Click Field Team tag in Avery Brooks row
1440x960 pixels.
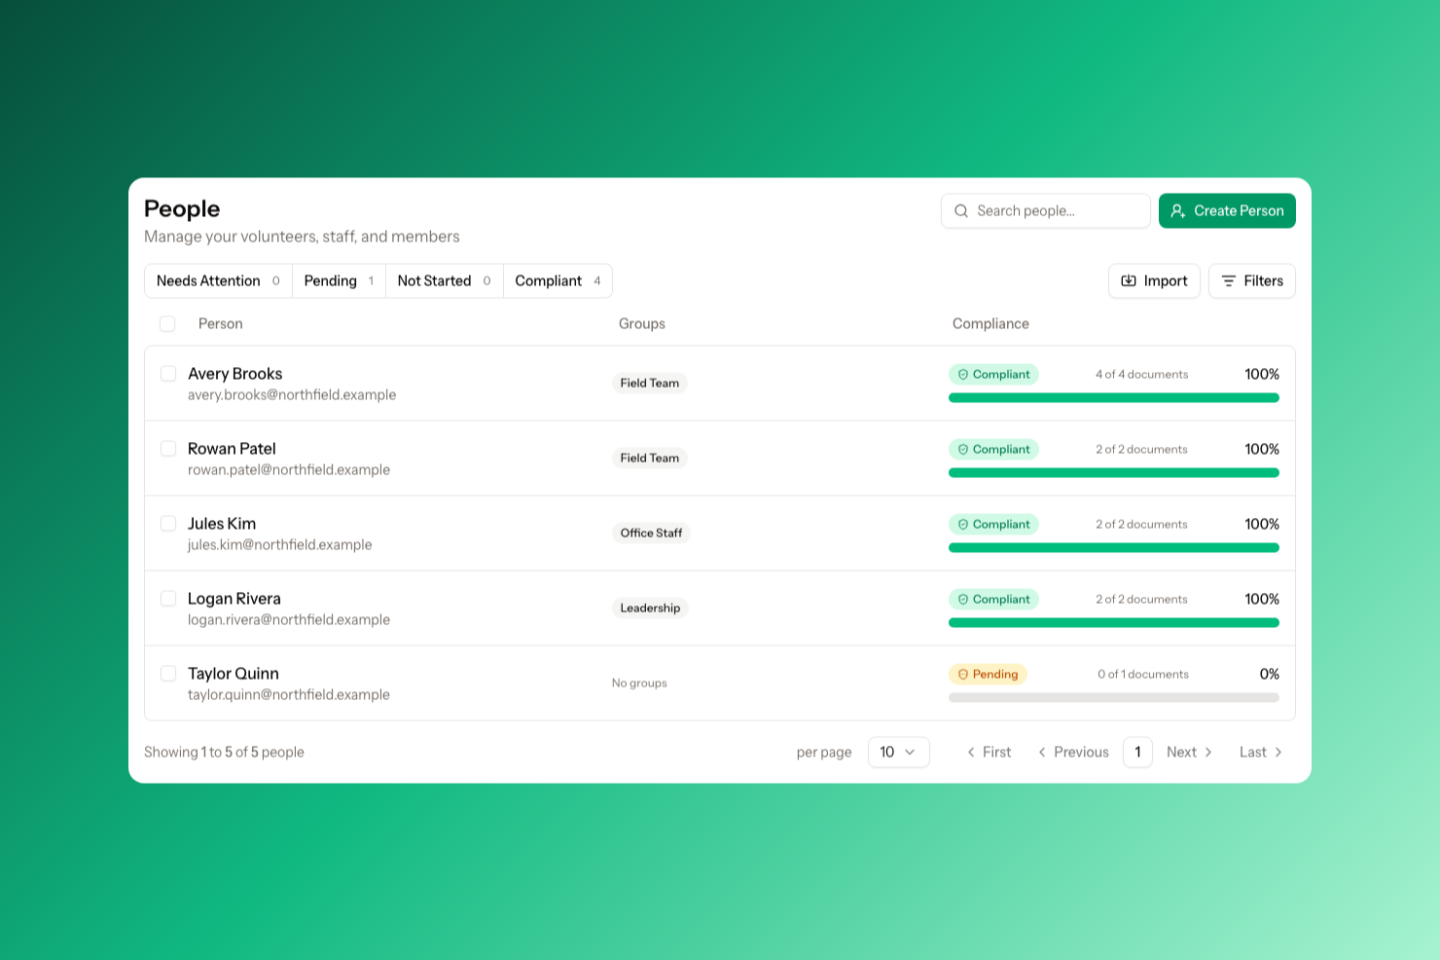click(x=650, y=383)
